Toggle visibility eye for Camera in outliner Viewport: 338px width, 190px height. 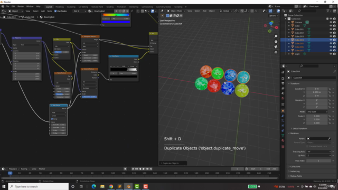(331, 22)
